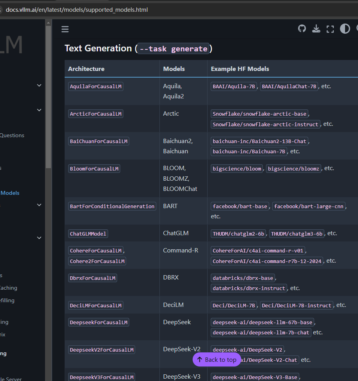Open the highlighted Models sidebar link
Image resolution: width=358 pixels, height=381 pixels.
pyautogui.click(x=10, y=193)
